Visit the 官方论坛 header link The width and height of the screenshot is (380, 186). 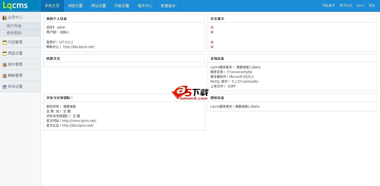click(x=346, y=6)
